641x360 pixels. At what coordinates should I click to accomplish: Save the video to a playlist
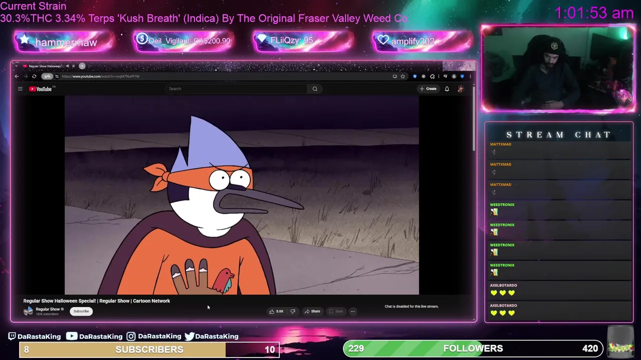point(336,311)
